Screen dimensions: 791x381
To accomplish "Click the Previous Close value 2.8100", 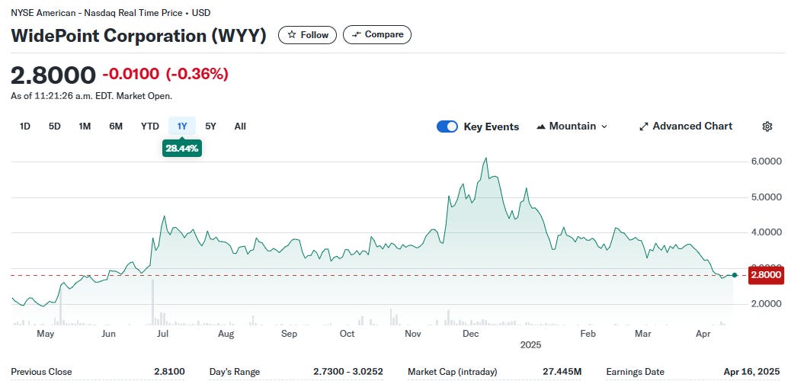I will 169,372.
